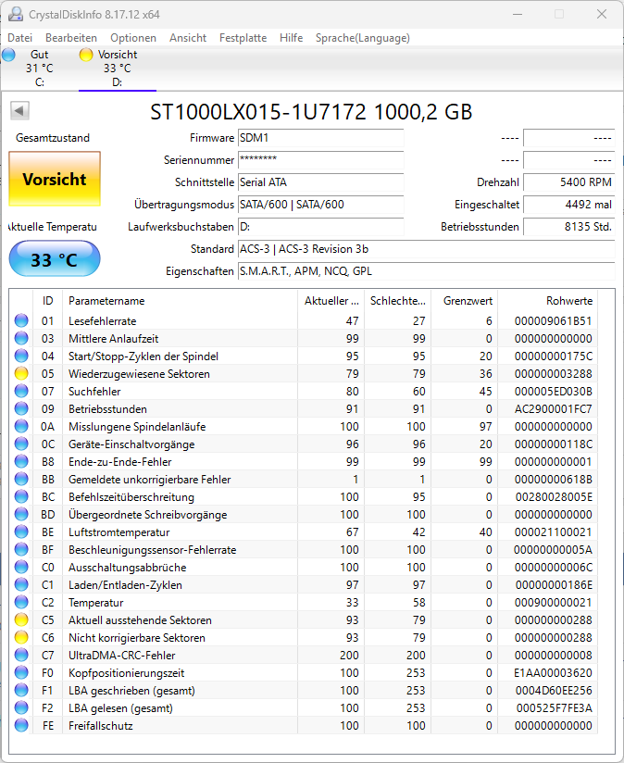624x763 pixels.
Task: Open the Datei menu
Action: point(20,37)
